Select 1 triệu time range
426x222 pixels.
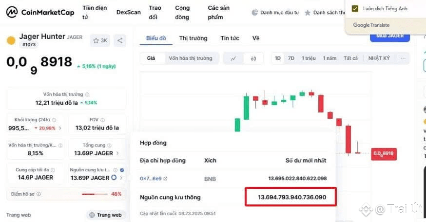click(x=309, y=58)
